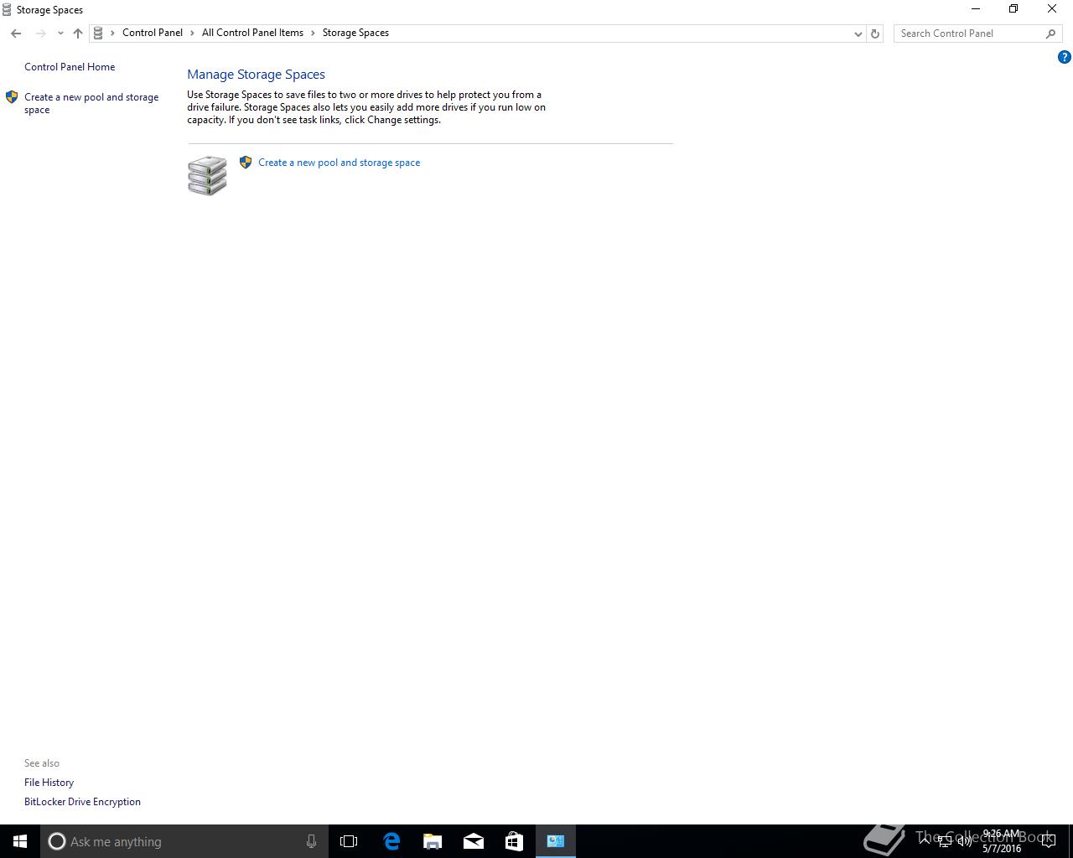Click Cortana Ask me anything box
Screen dimensions: 1073x858
click(x=184, y=841)
